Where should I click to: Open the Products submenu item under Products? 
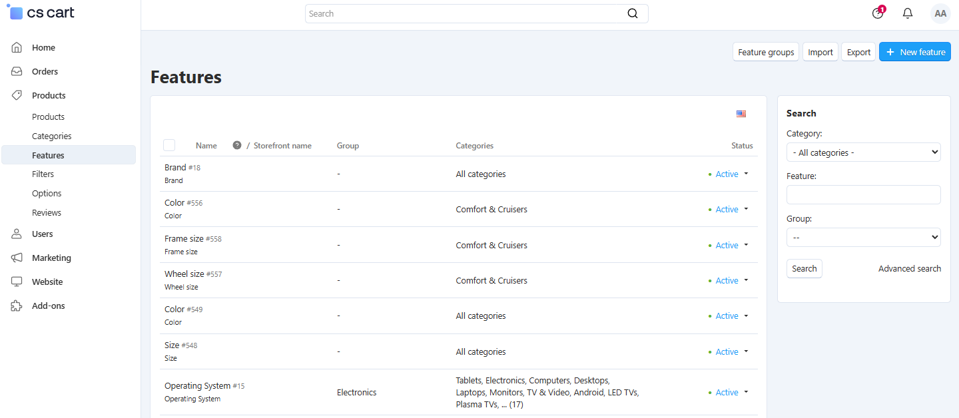tap(48, 116)
